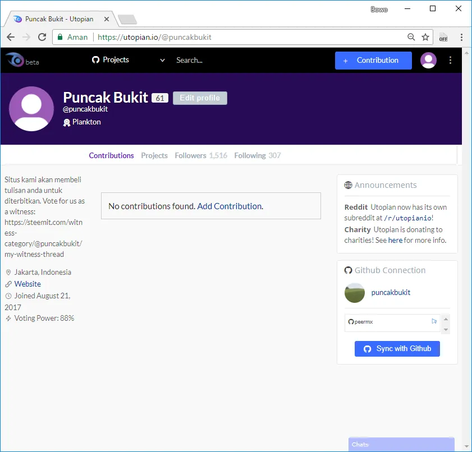This screenshot has width=472, height=452.
Task: Click the zoom magnifier icon in the address bar
Action: click(411, 37)
